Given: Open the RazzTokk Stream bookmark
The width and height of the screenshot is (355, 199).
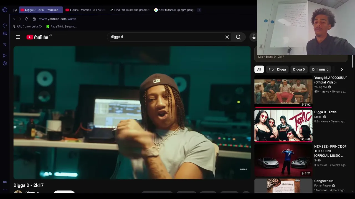Looking at the screenshot, I should pos(61,27).
